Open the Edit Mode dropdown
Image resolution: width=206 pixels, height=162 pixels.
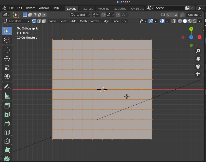click(x=16, y=21)
